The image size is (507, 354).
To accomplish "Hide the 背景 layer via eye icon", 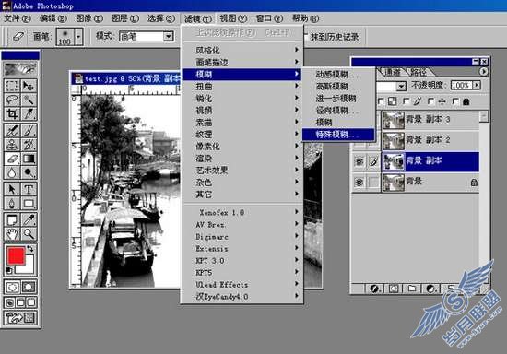I will click(360, 182).
